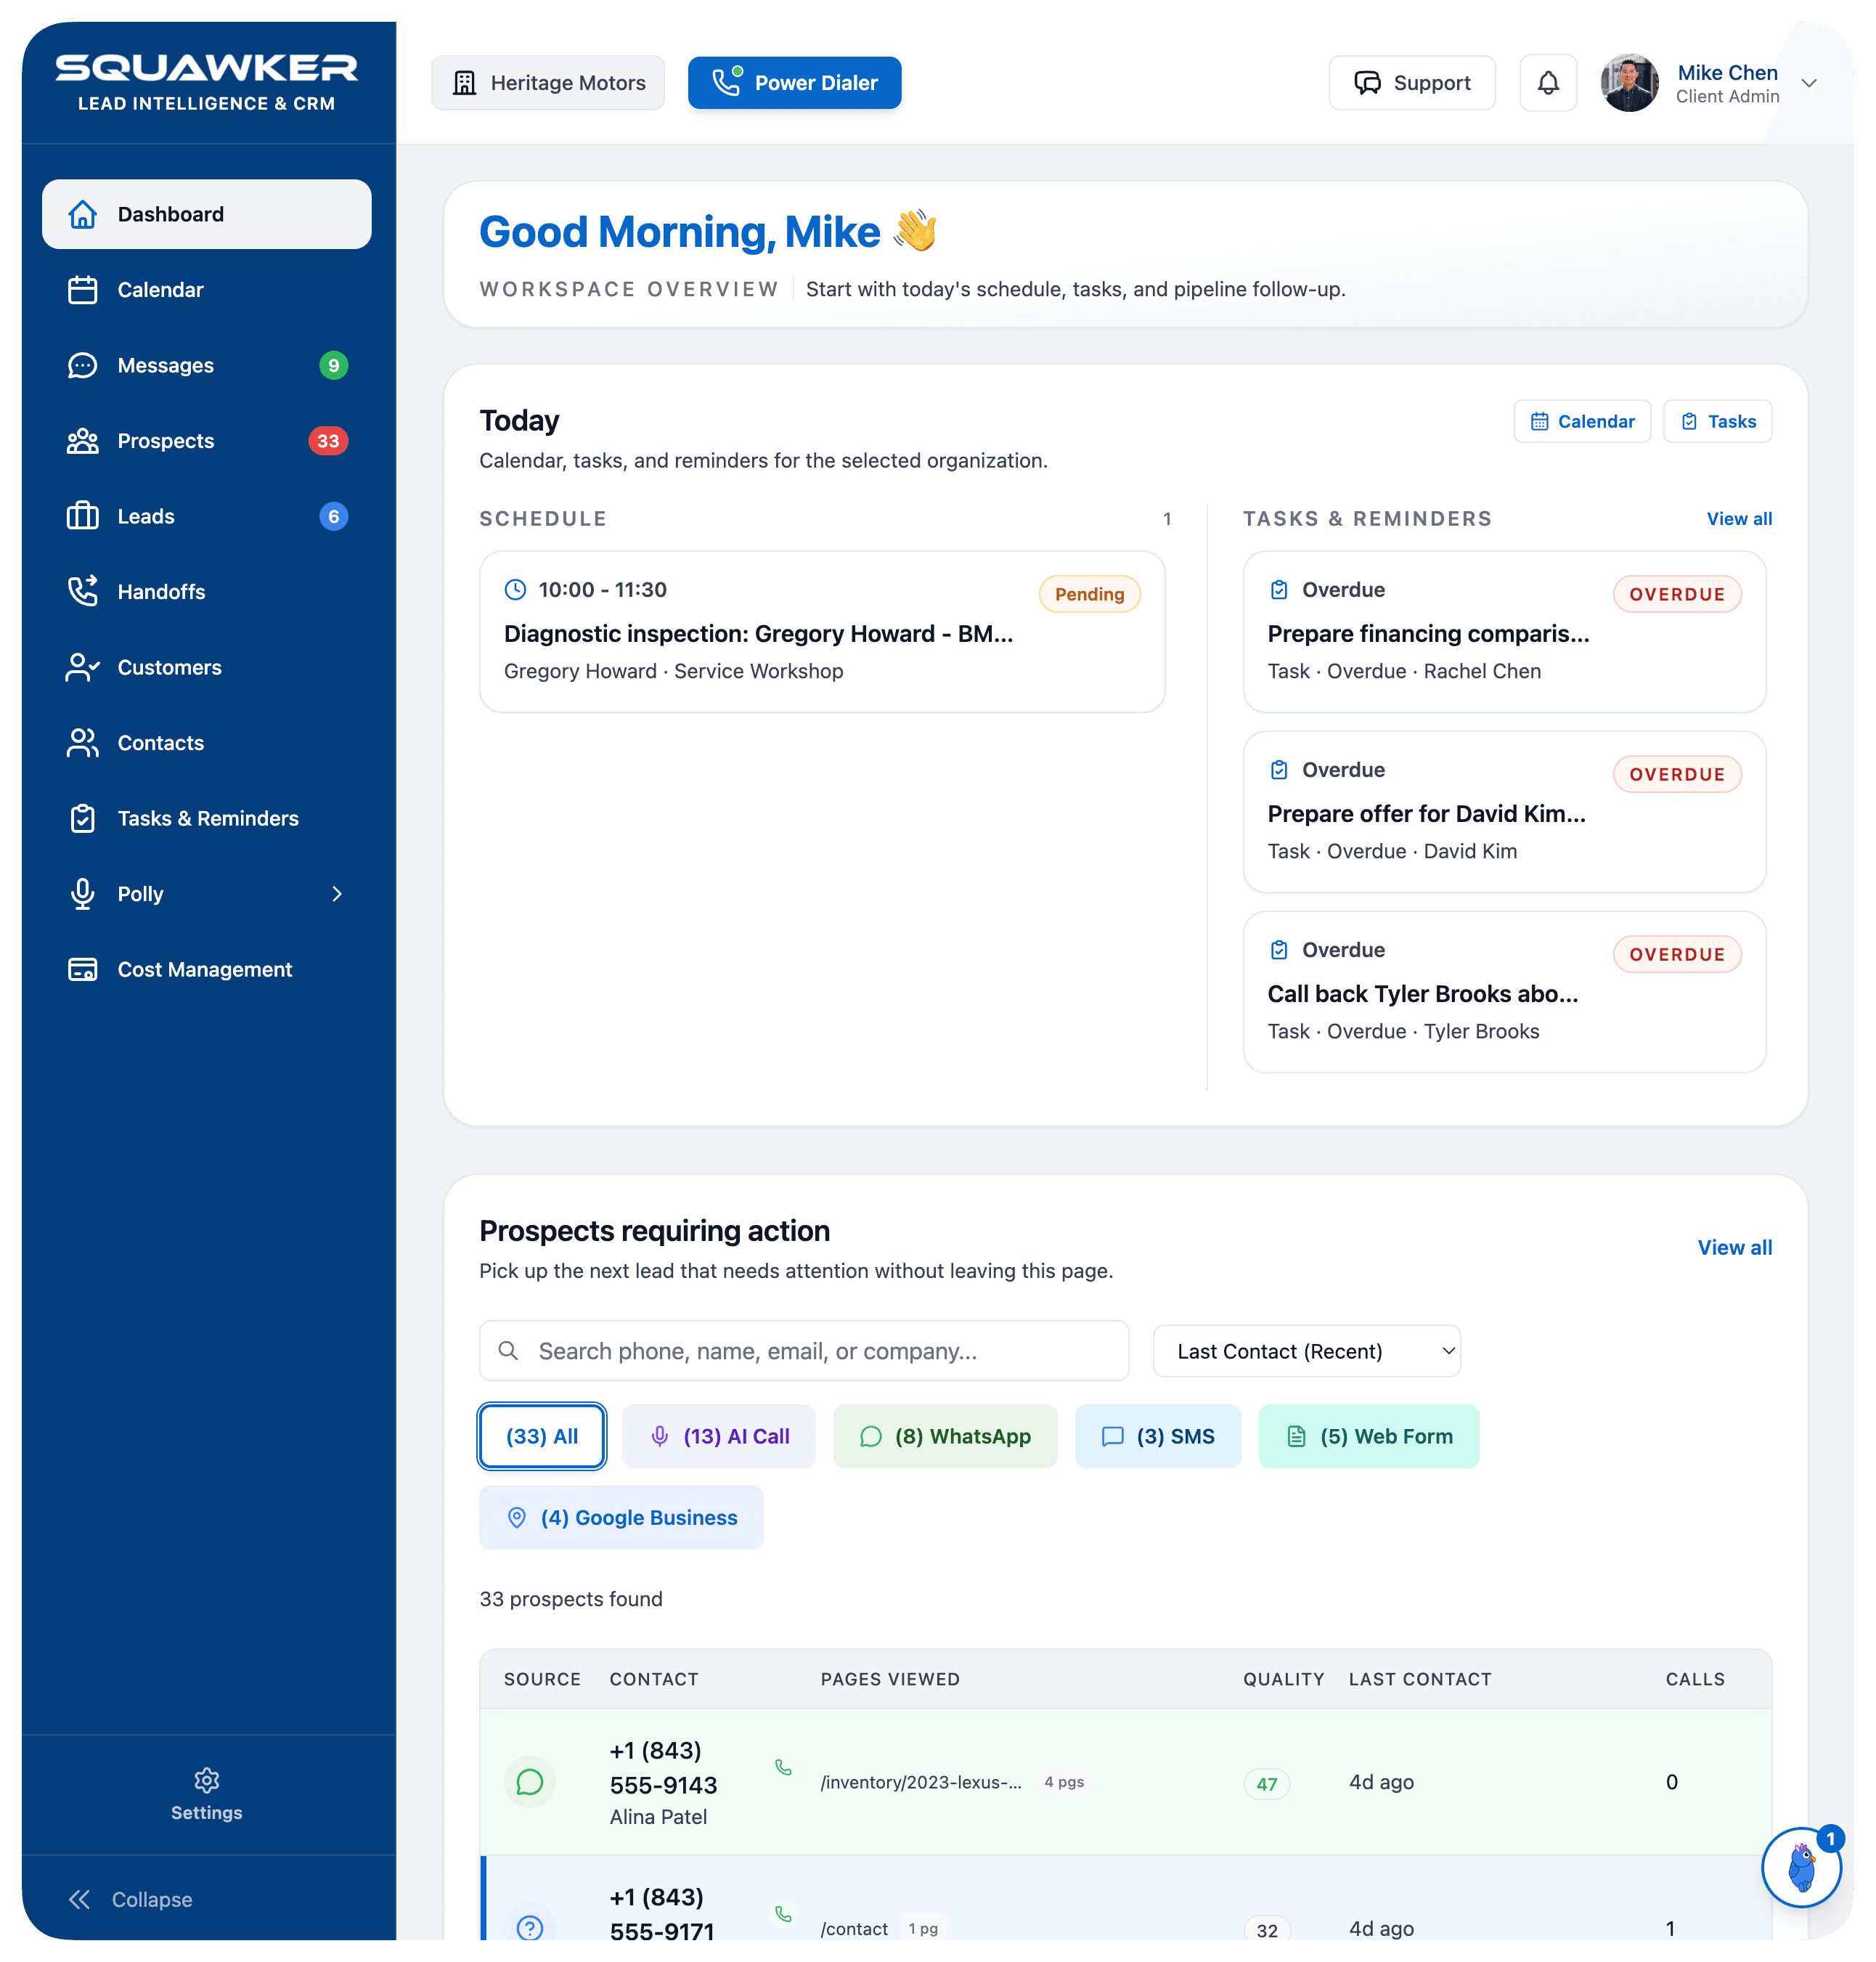Click the quality score 47
The width and height of the screenshot is (1876, 1962).
tap(1266, 1784)
